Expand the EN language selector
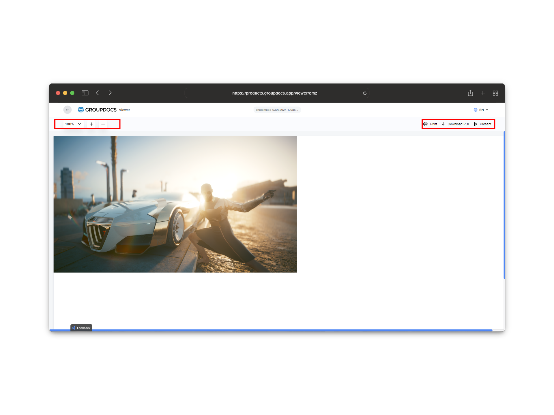554x415 pixels. click(x=481, y=110)
